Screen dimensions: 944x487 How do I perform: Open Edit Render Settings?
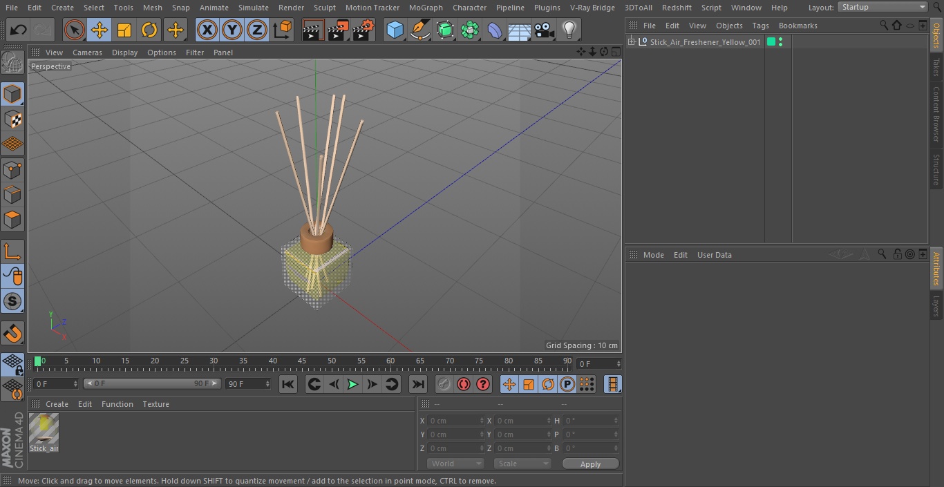364,30
